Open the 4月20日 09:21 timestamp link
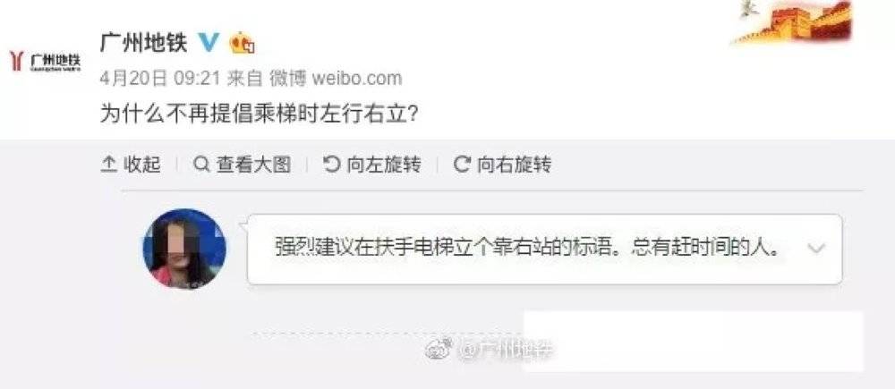The image size is (895, 389). pos(160,78)
